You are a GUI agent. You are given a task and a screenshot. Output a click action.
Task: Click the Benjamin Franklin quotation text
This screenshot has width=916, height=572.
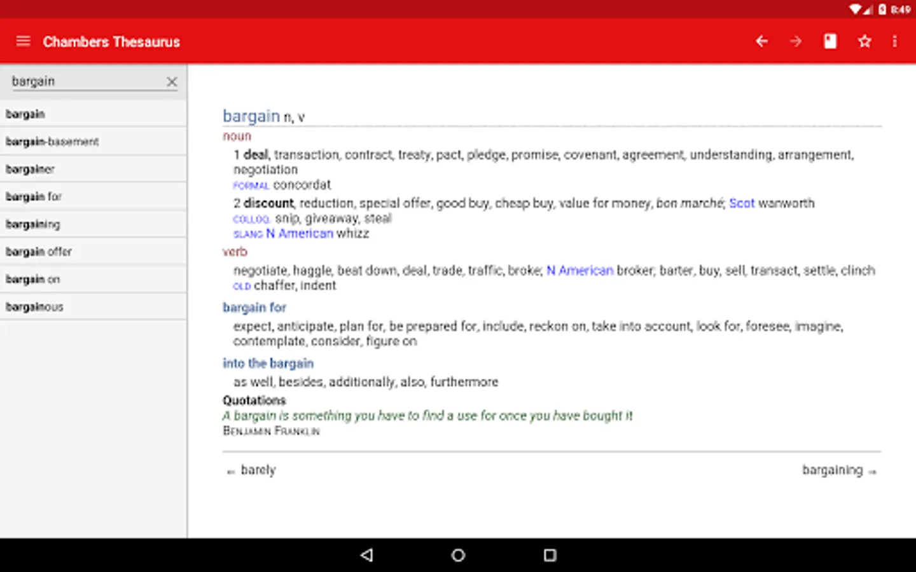click(x=427, y=416)
